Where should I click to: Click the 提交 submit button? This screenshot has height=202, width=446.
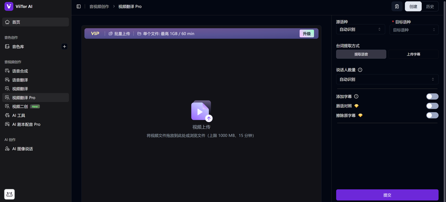(x=387, y=195)
